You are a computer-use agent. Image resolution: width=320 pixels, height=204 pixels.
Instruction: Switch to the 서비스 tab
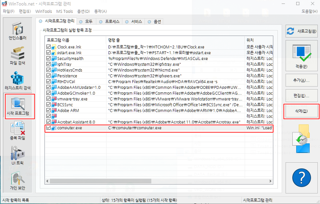tap(134, 21)
